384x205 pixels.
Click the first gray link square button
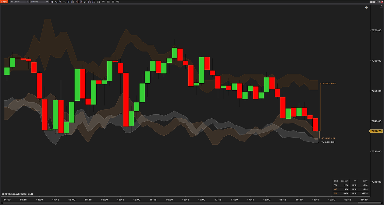coord(371,2)
